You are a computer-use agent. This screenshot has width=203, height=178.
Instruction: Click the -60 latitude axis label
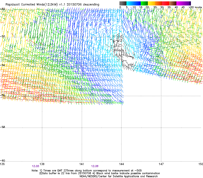coord(2,160)
